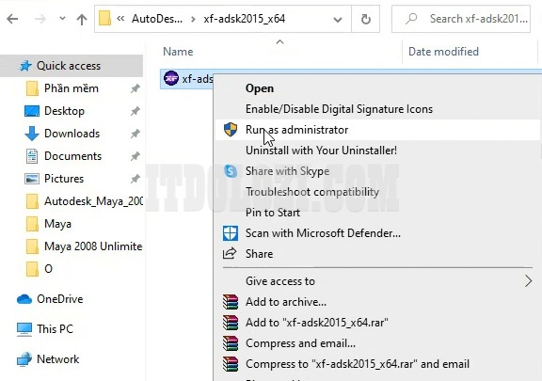Image resolution: width=542 pixels, height=381 pixels.
Task: Click the Skype logo icon
Action: (x=231, y=171)
